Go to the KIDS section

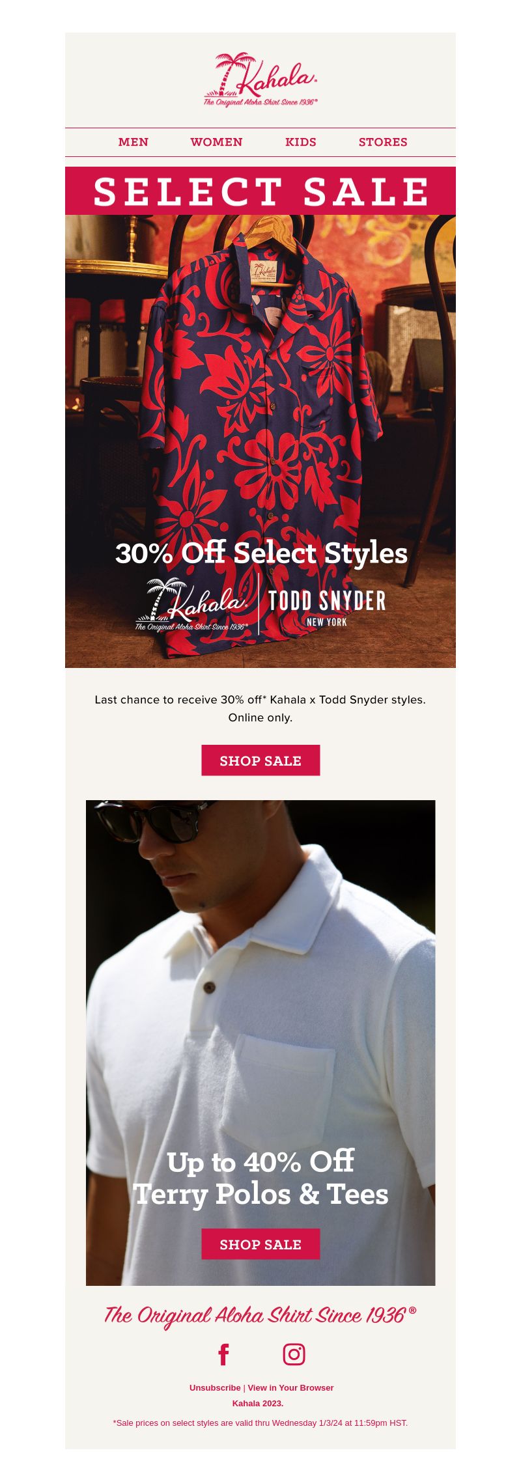(x=301, y=142)
